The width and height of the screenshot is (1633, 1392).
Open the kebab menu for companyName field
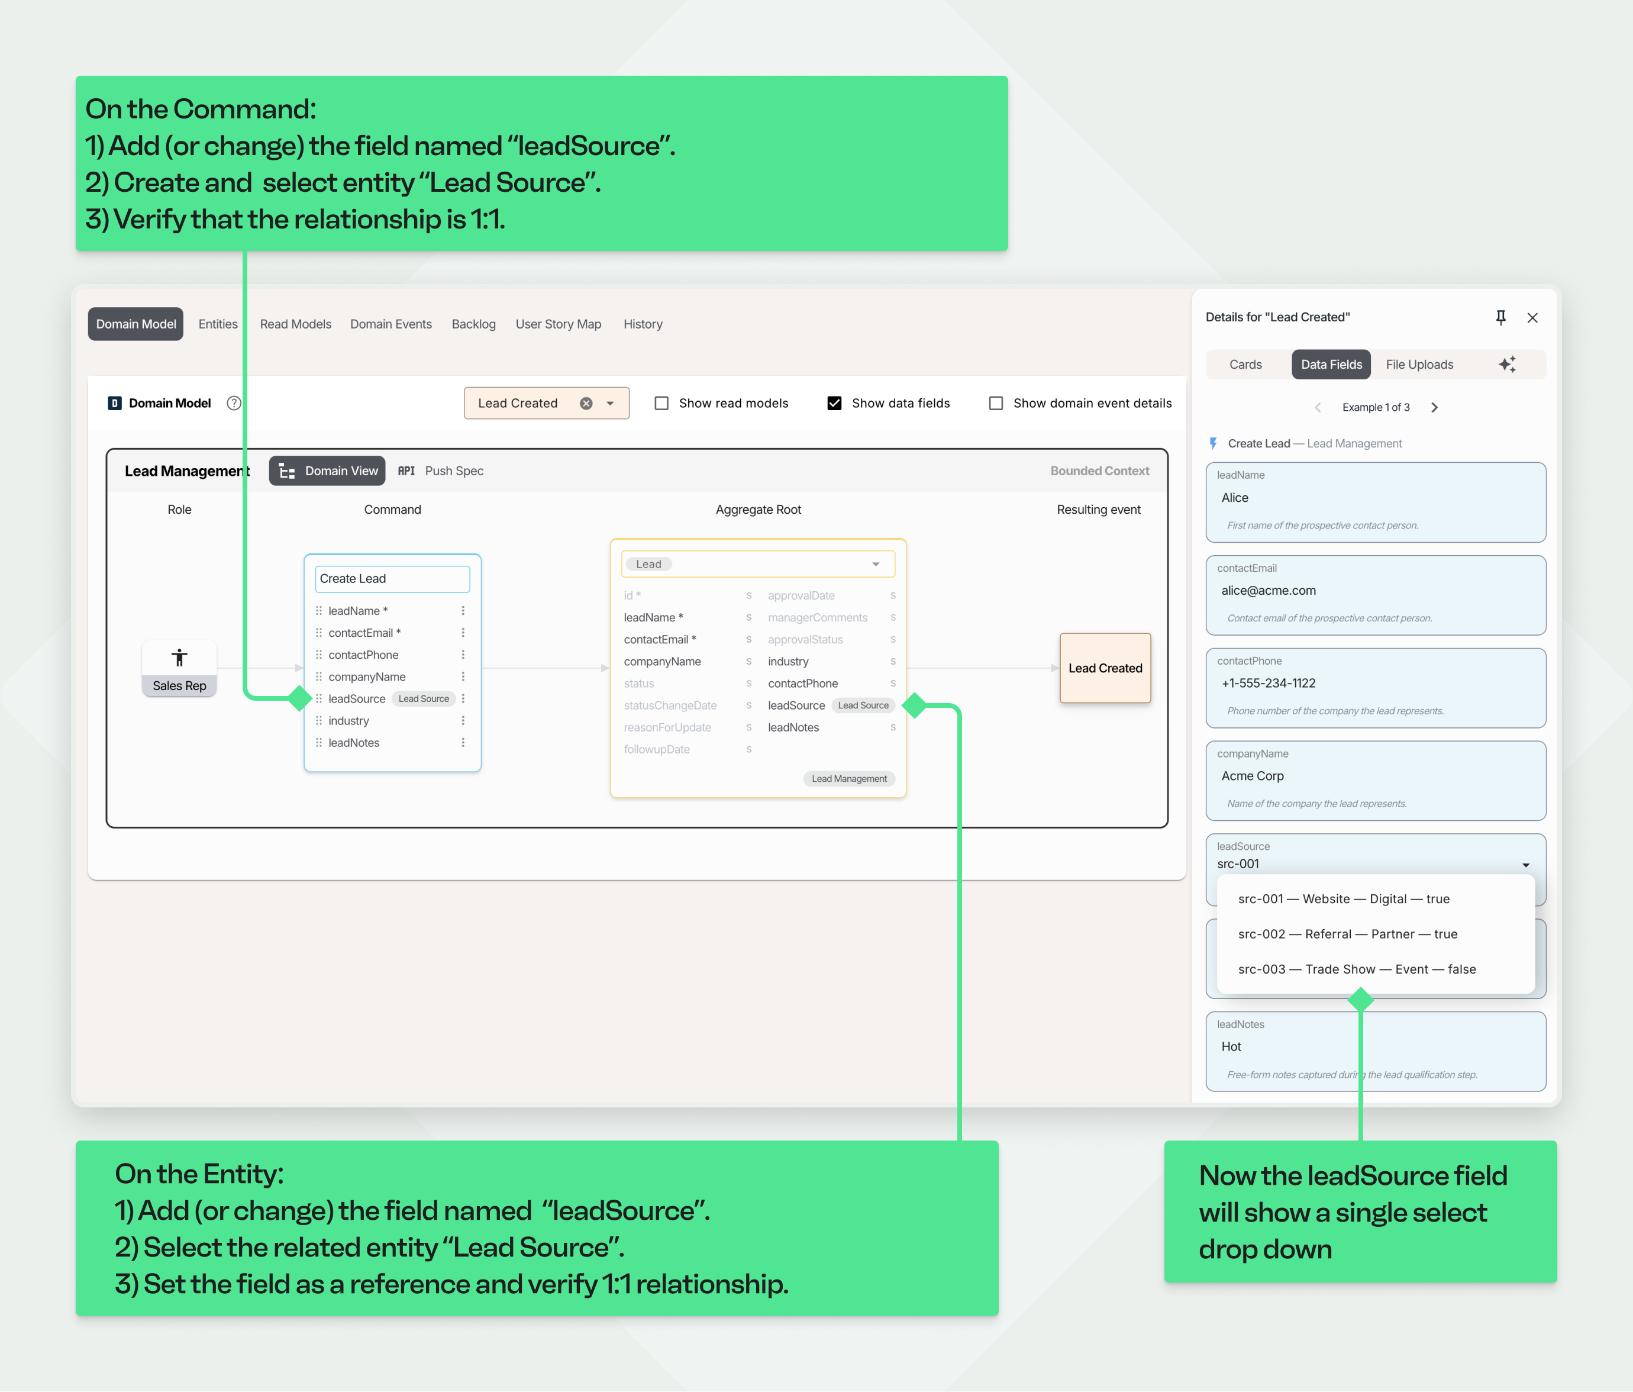pyautogui.click(x=463, y=676)
